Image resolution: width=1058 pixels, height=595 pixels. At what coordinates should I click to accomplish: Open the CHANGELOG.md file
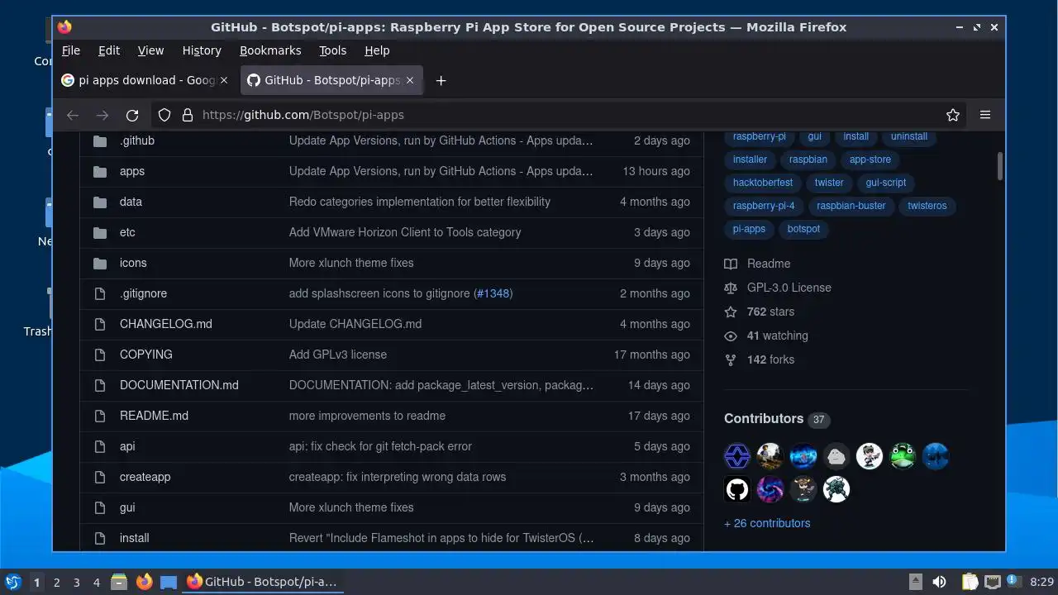[x=166, y=324]
